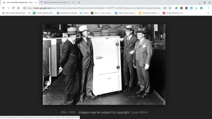The height and width of the screenshot is (119, 212).
Task: Click the Learn More copyright link
Action: tap(139, 112)
